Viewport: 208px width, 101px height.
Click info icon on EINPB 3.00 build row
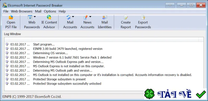point(7,48)
